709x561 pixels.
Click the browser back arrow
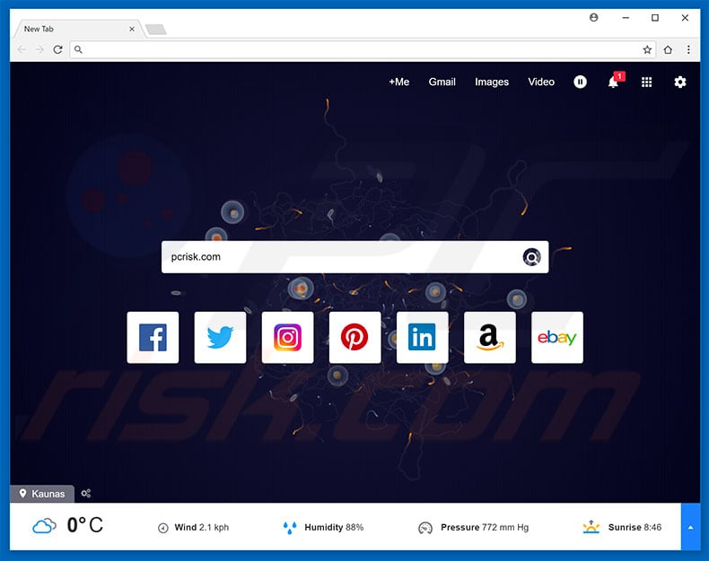click(x=22, y=49)
